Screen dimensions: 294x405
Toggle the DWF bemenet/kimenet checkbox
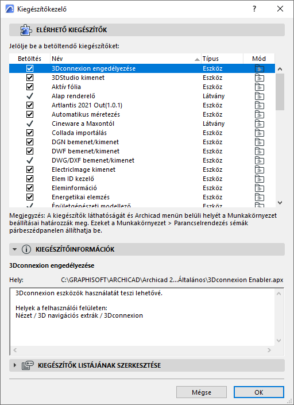click(x=30, y=151)
